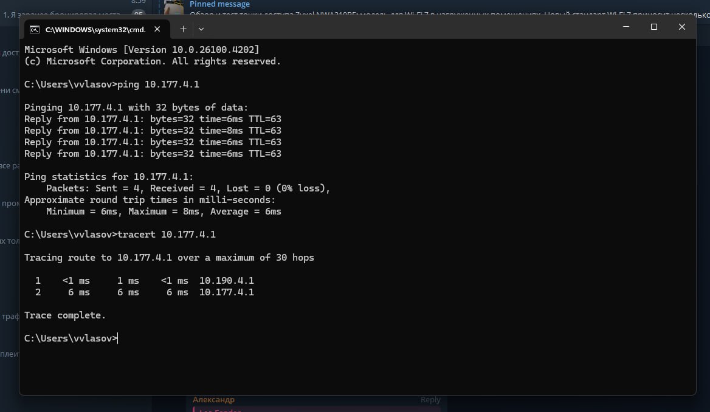Click the 'Minimum = 6ms, Maximum = 8ms' line

[164, 211]
